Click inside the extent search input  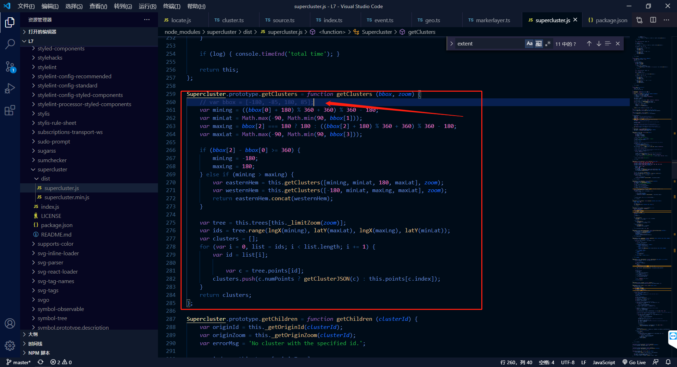490,43
